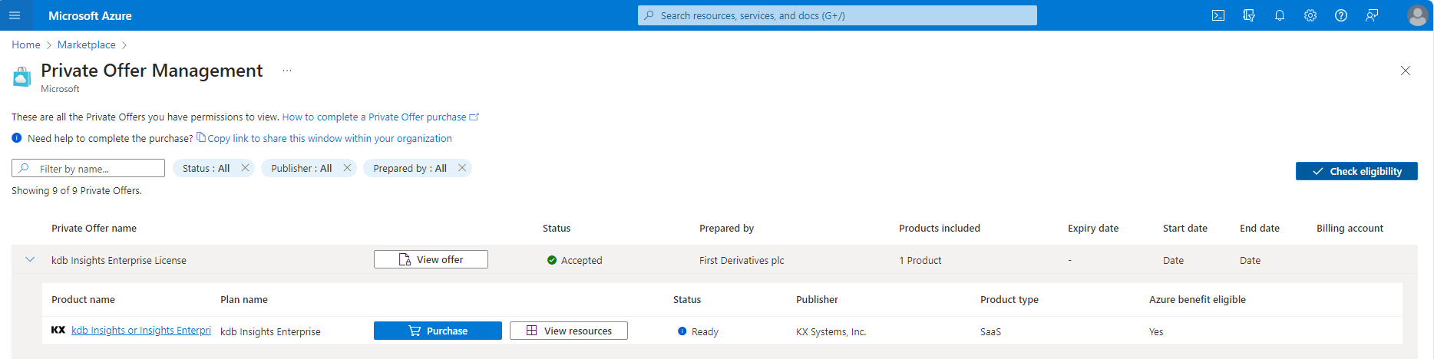The width and height of the screenshot is (1434, 359).
Task: Open the user account avatar menu
Action: click(1417, 15)
